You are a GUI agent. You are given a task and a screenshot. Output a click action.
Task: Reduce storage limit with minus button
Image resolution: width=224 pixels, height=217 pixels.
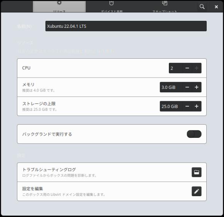187,106
